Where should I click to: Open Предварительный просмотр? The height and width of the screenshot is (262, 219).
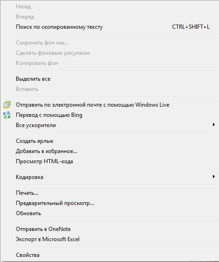click(116, 203)
